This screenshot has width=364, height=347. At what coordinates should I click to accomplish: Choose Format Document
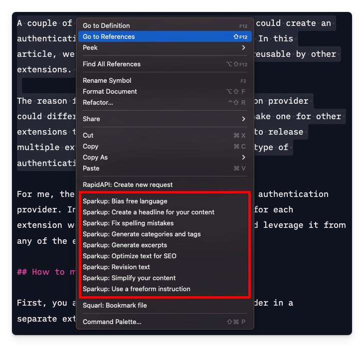165,91
